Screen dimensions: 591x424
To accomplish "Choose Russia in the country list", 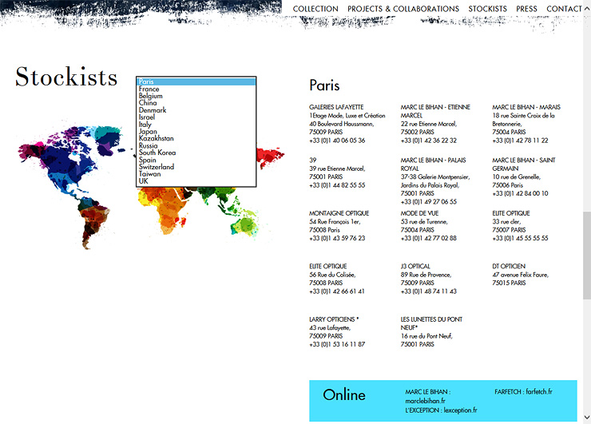I will click(196, 145).
